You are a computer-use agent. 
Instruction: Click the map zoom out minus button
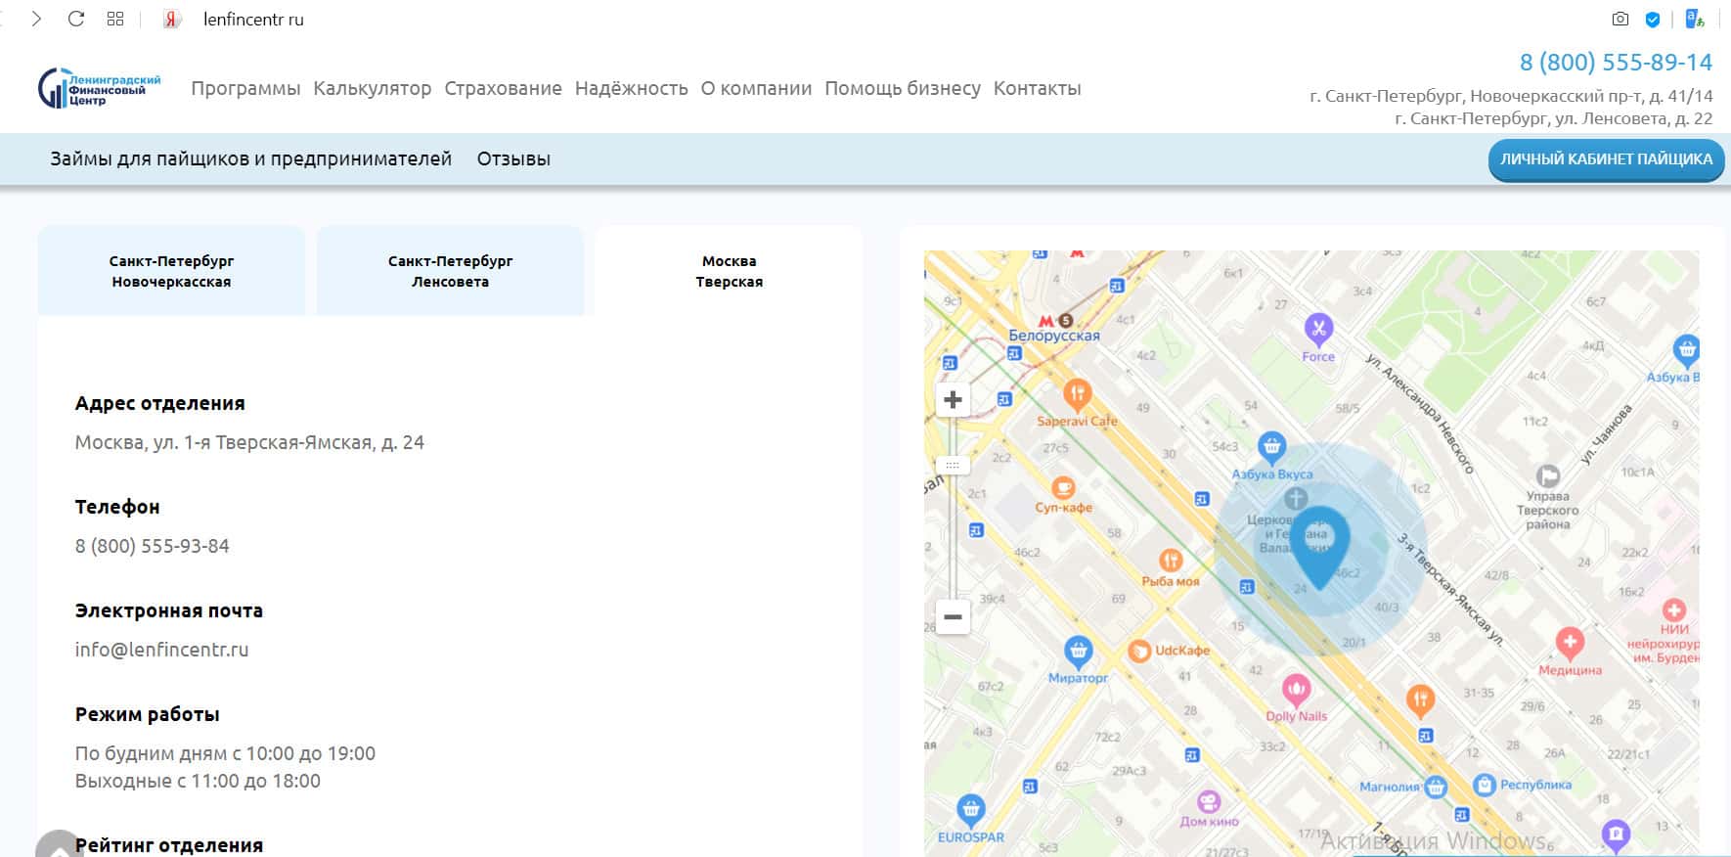coord(953,617)
